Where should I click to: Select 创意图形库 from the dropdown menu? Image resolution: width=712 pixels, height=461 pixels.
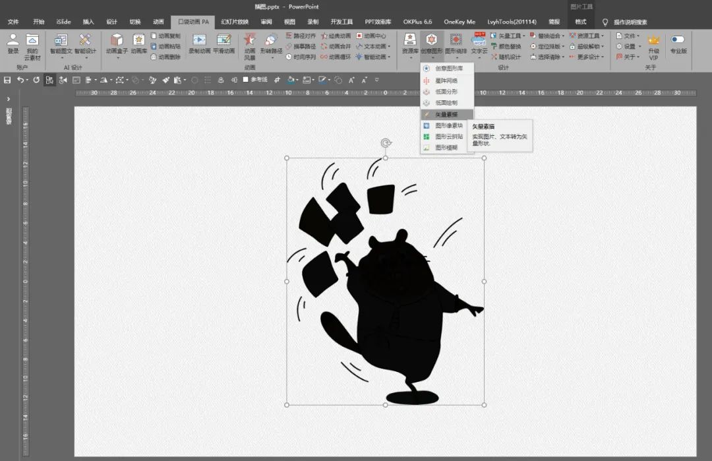[x=447, y=69]
